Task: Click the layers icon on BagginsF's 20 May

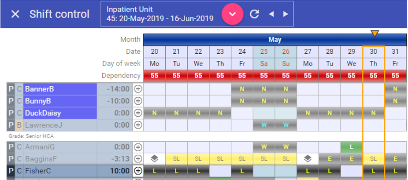Action: tap(154, 159)
